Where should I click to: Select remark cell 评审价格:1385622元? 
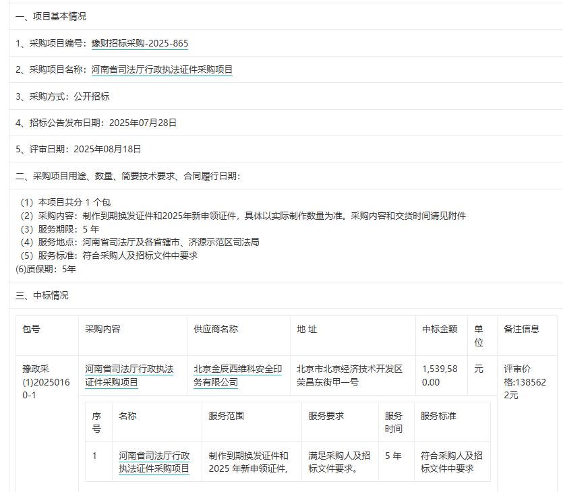[525, 382]
